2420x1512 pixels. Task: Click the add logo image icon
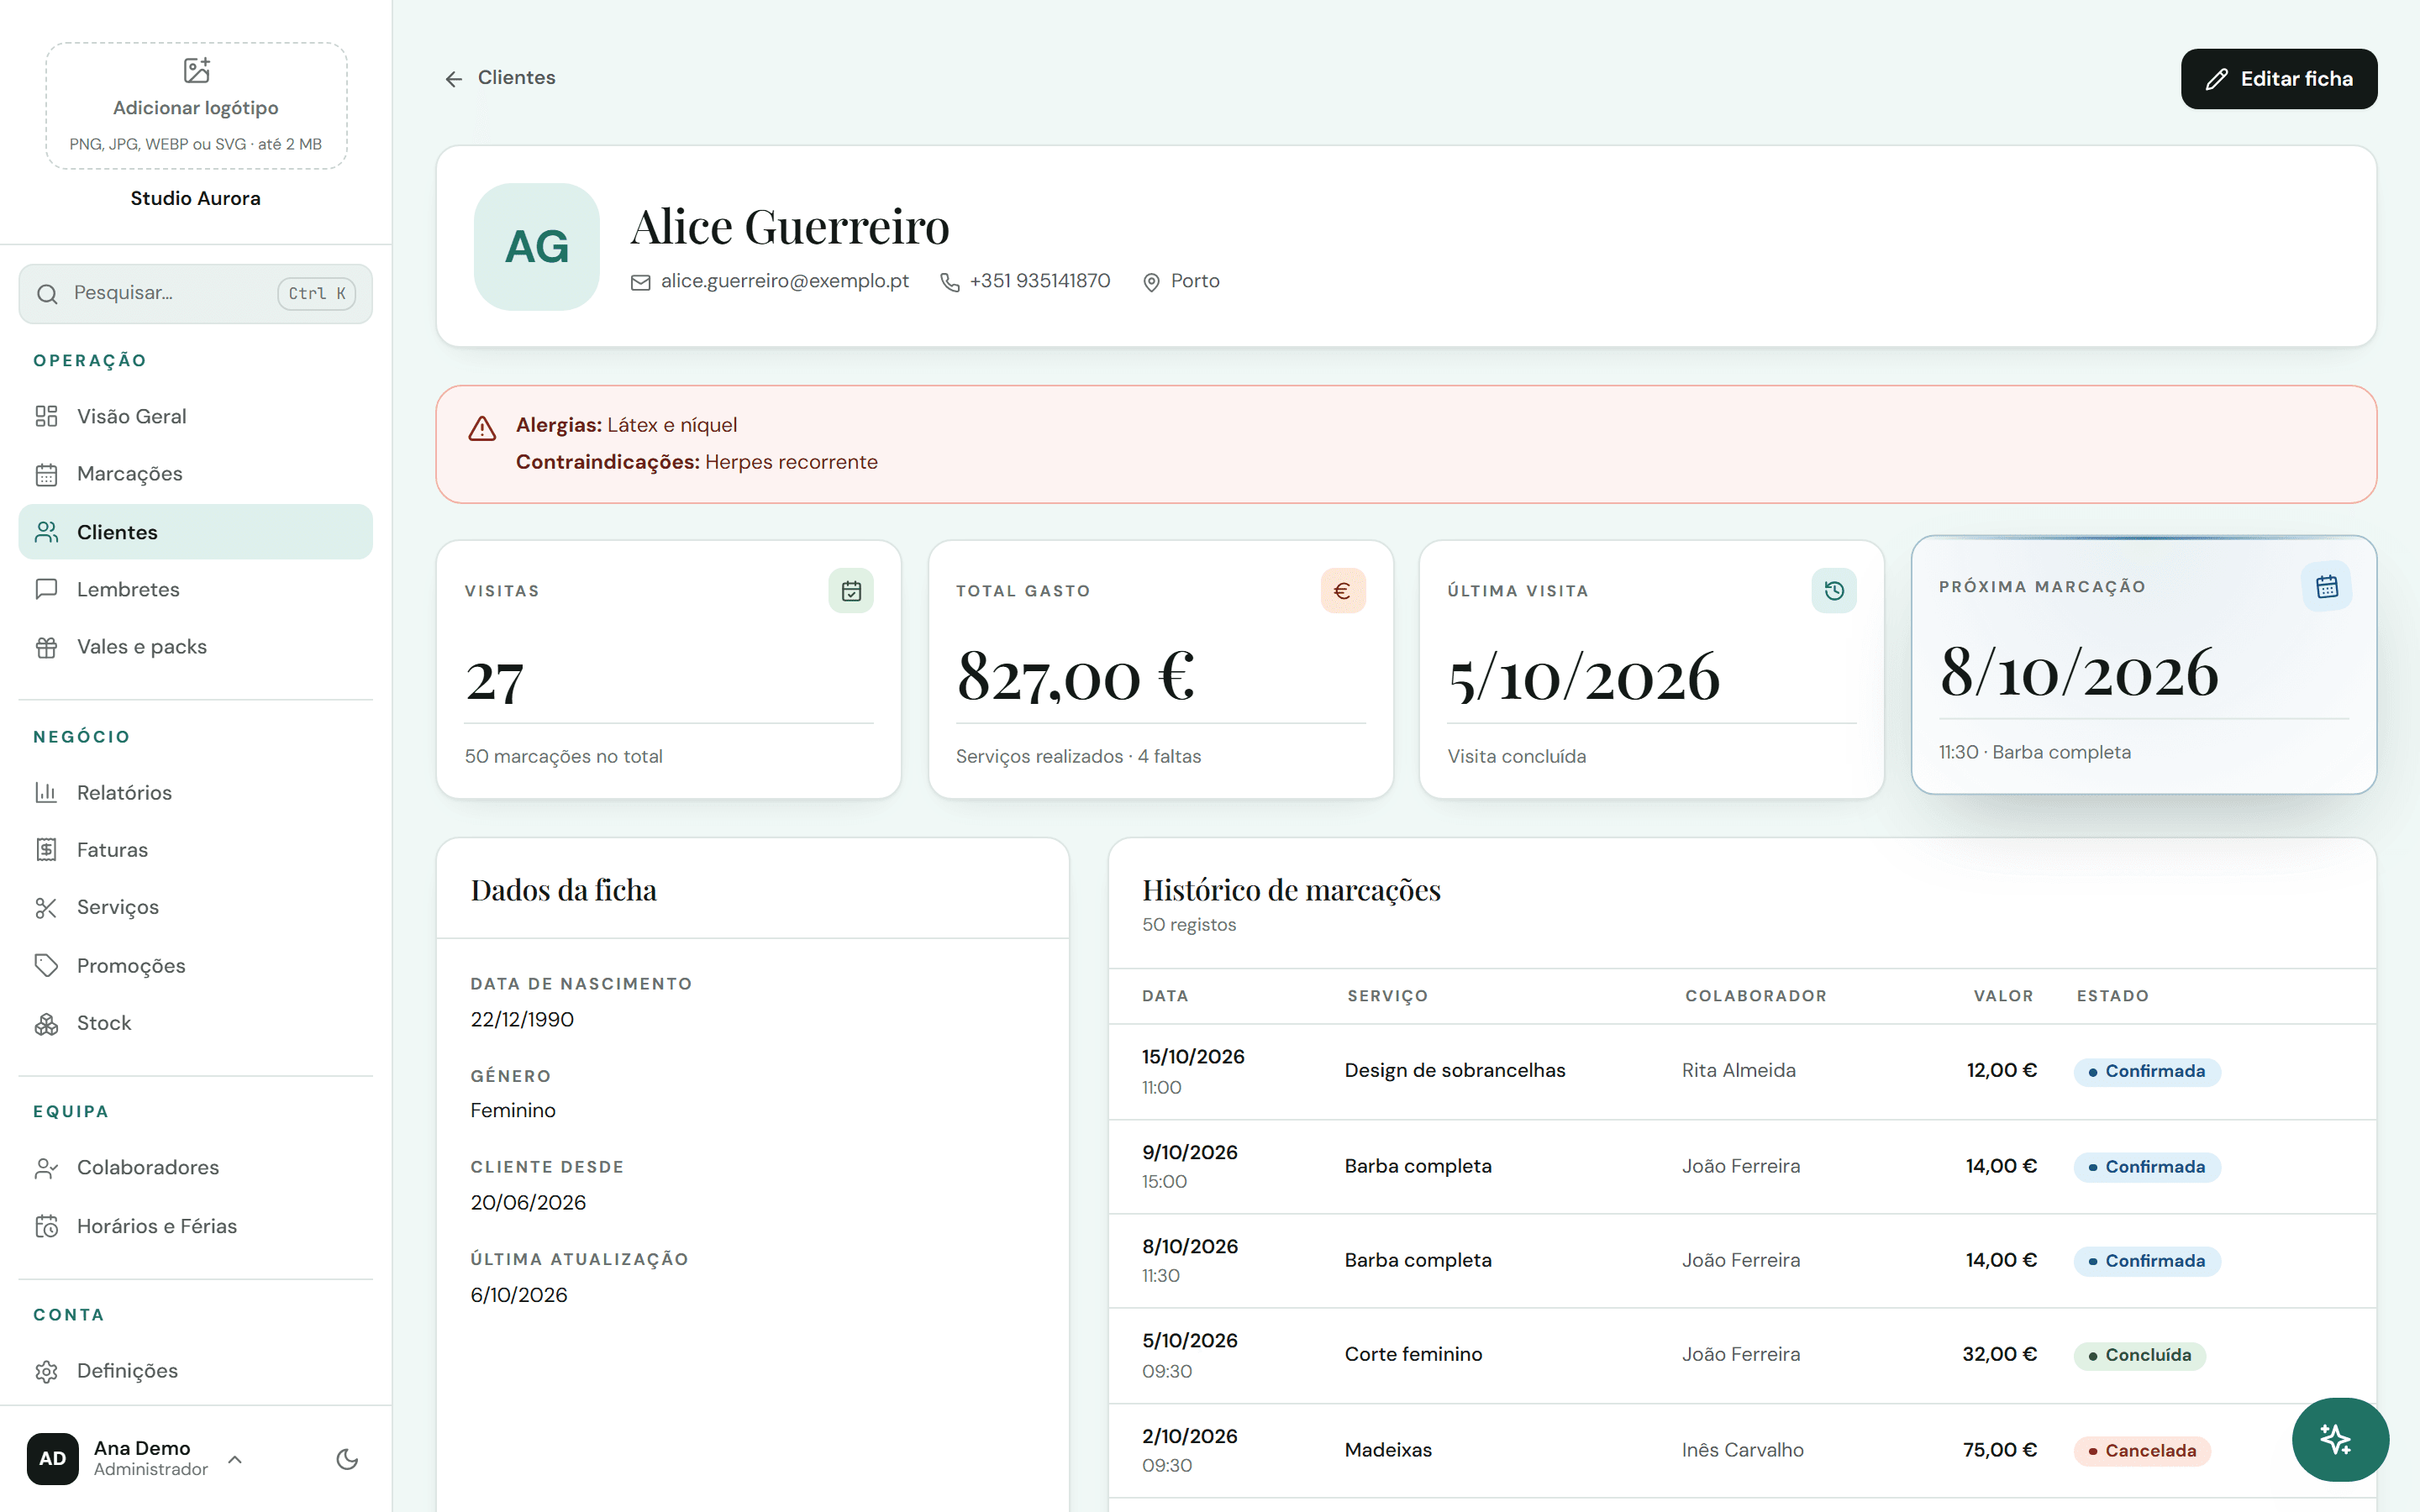[x=196, y=70]
